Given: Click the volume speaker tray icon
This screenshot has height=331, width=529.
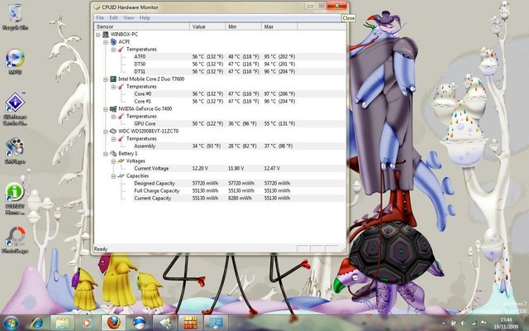Looking at the screenshot, I should point(463,324).
